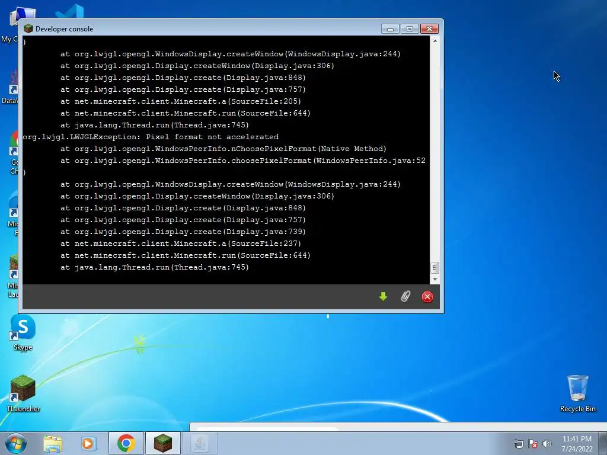Click the volume speaker tray icon

pyautogui.click(x=547, y=444)
